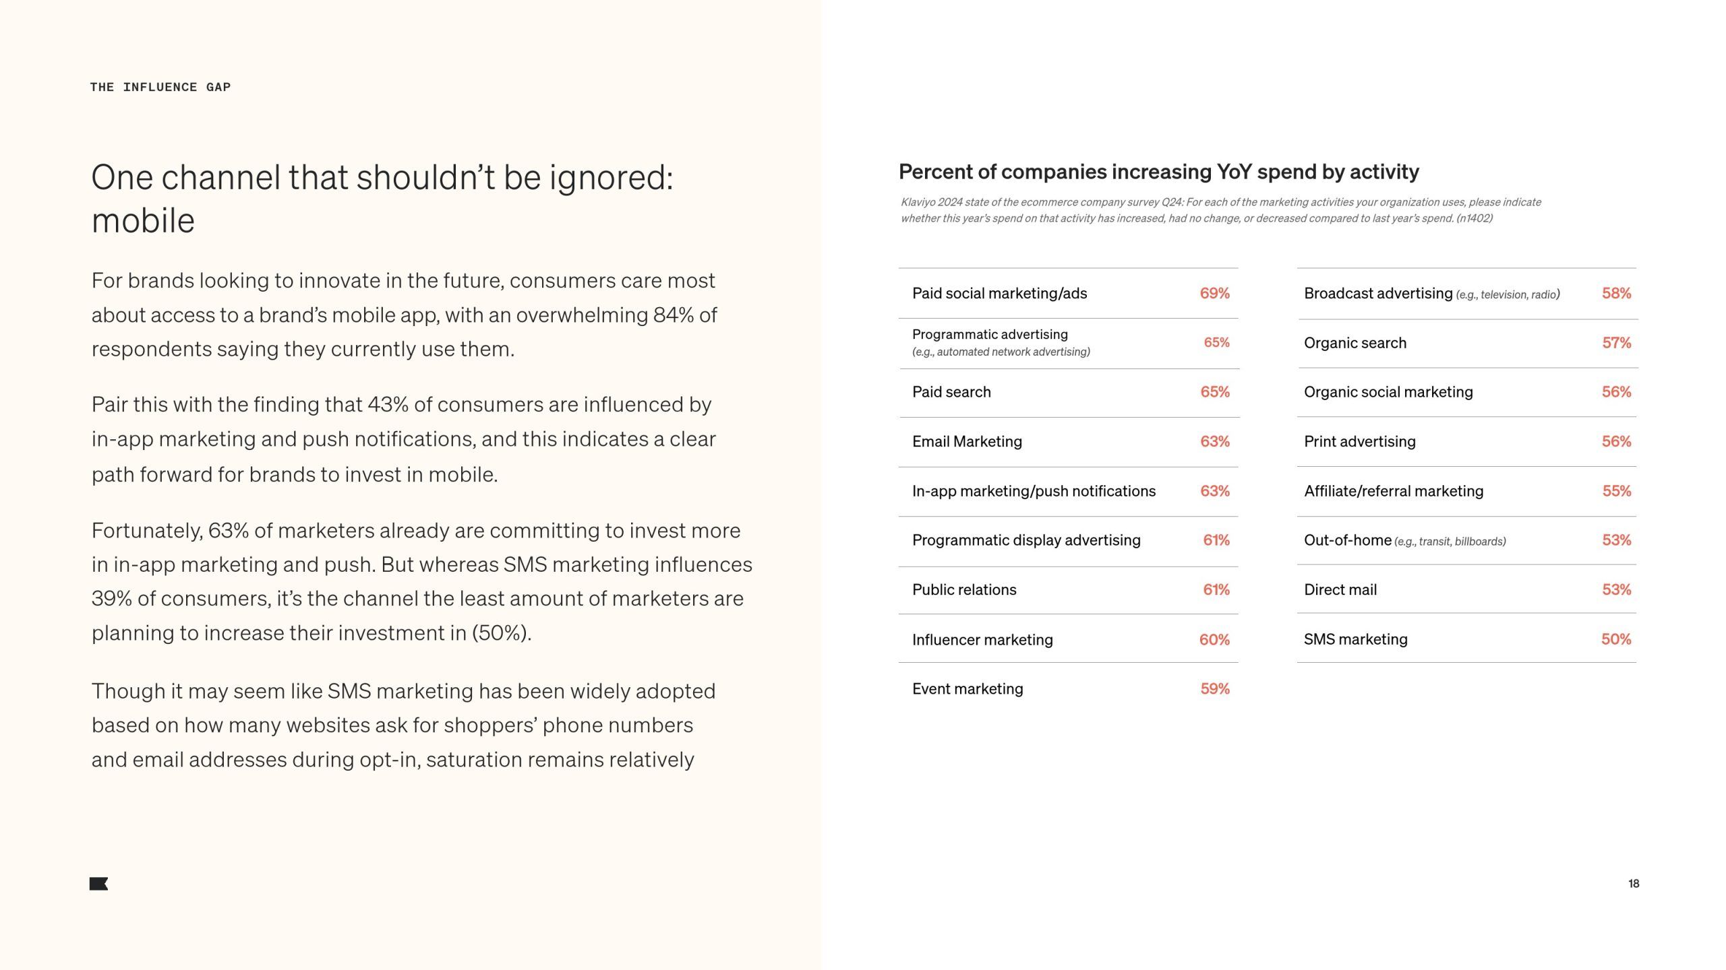Click the In-app marketing/push notifications row
This screenshot has width=1726, height=970.
coord(1069,492)
